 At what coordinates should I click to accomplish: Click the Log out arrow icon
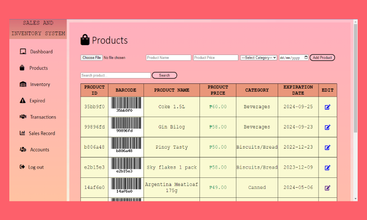[x=22, y=167]
